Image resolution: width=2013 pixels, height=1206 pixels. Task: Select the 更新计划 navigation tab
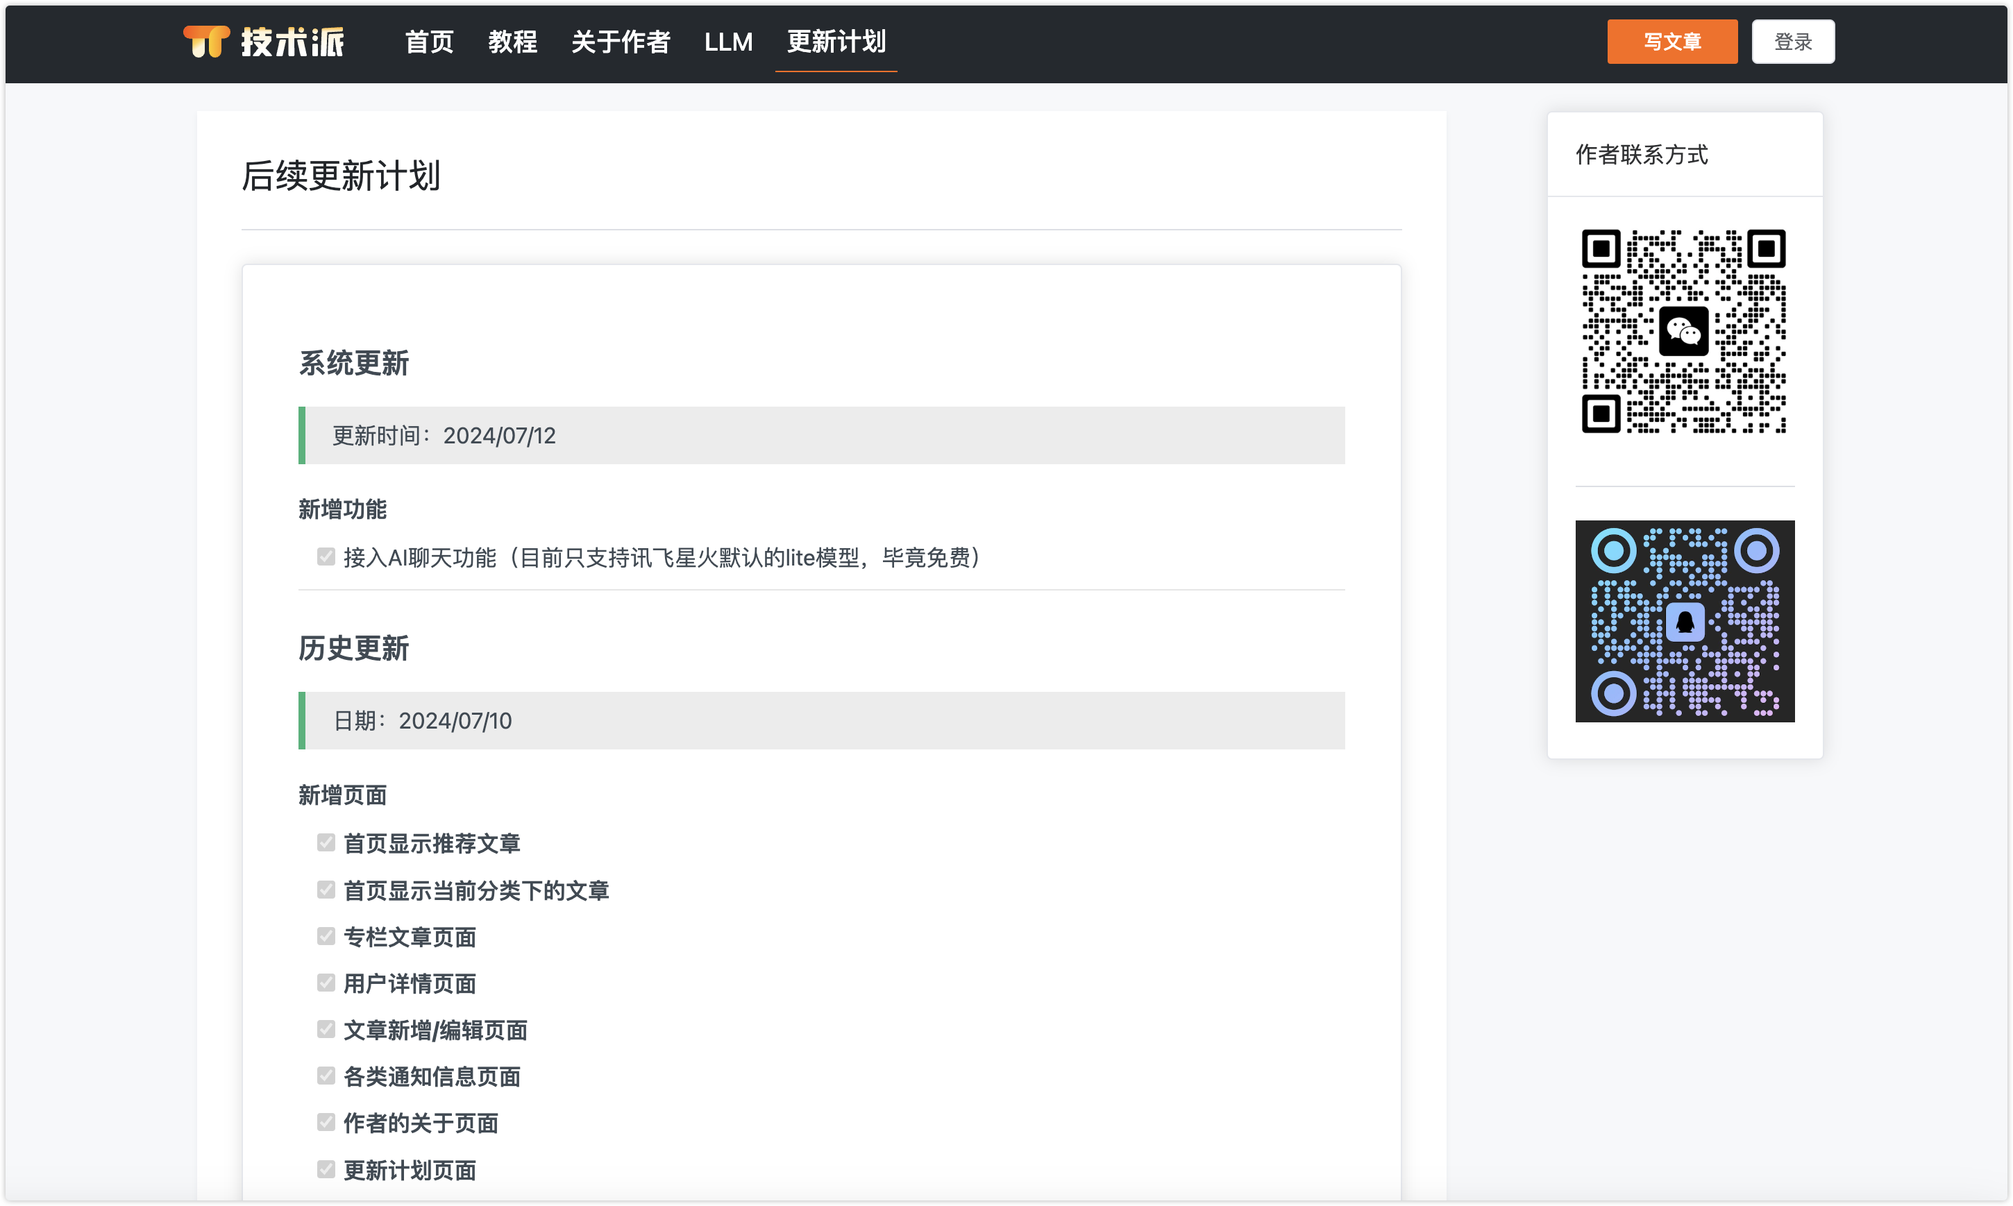pos(836,42)
